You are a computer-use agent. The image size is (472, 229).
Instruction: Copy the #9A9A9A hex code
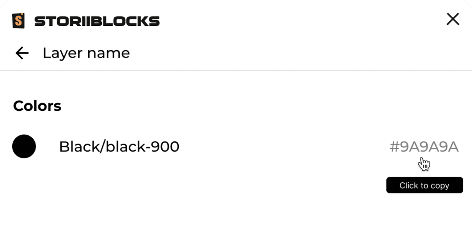click(424, 147)
